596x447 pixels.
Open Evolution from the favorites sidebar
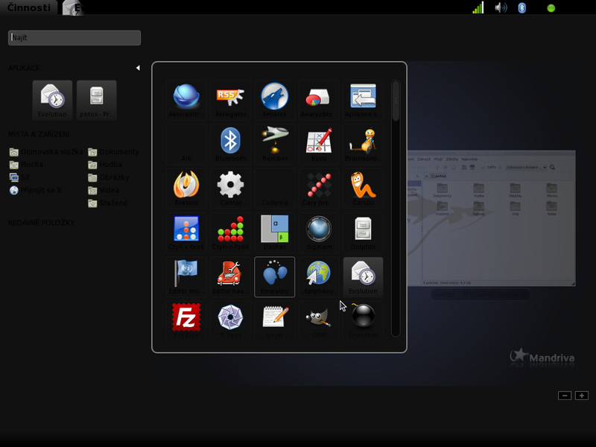[x=52, y=100]
